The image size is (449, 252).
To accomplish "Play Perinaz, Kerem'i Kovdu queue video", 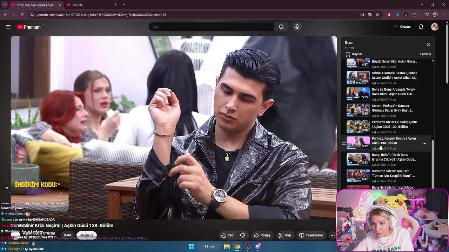I will [387, 143].
